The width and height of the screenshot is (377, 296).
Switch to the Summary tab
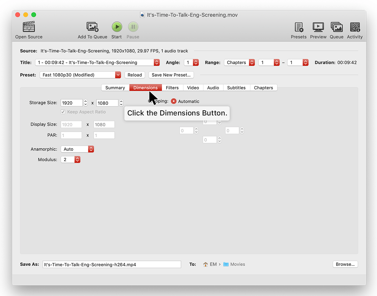115,87
